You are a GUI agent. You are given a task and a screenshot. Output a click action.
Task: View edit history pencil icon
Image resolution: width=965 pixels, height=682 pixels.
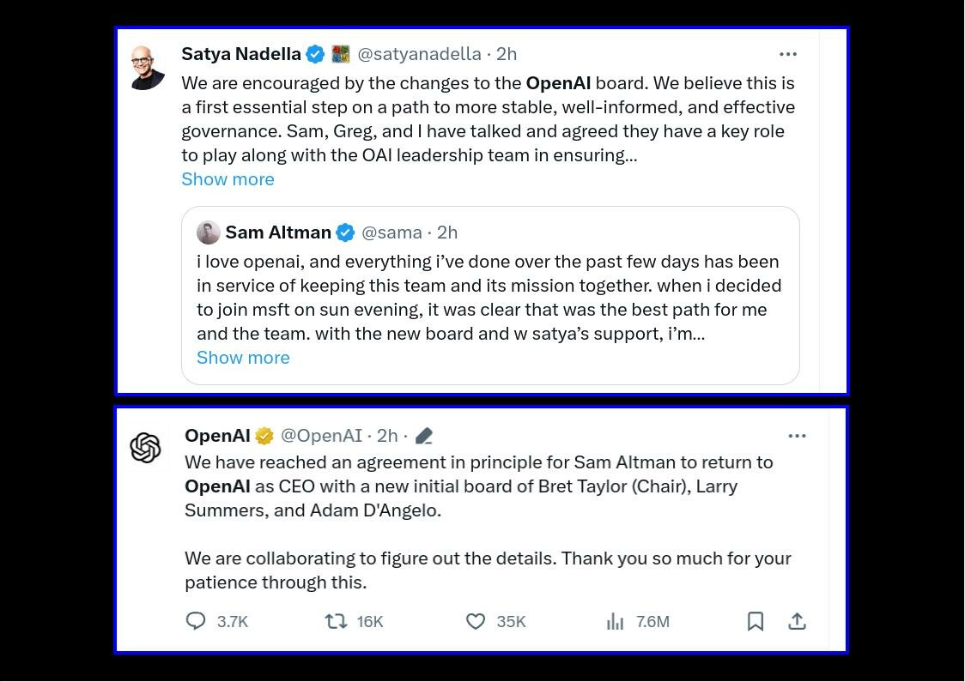(x=423, y=436)
